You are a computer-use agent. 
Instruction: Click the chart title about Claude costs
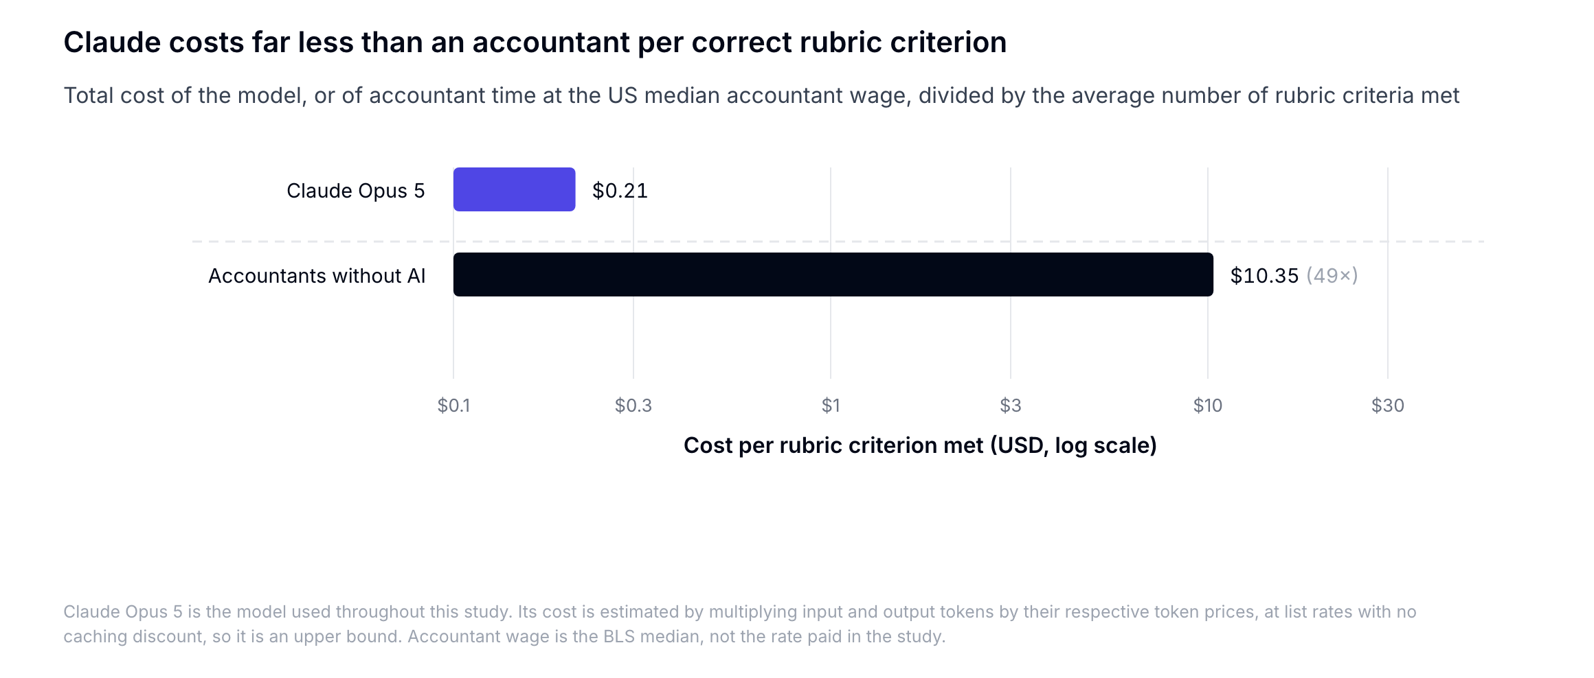tap(535, 43)
